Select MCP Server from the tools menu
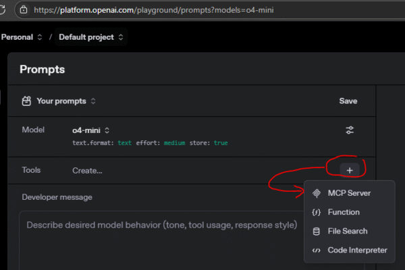The height and width of the screenshot is (270, 405). (348, 193)
